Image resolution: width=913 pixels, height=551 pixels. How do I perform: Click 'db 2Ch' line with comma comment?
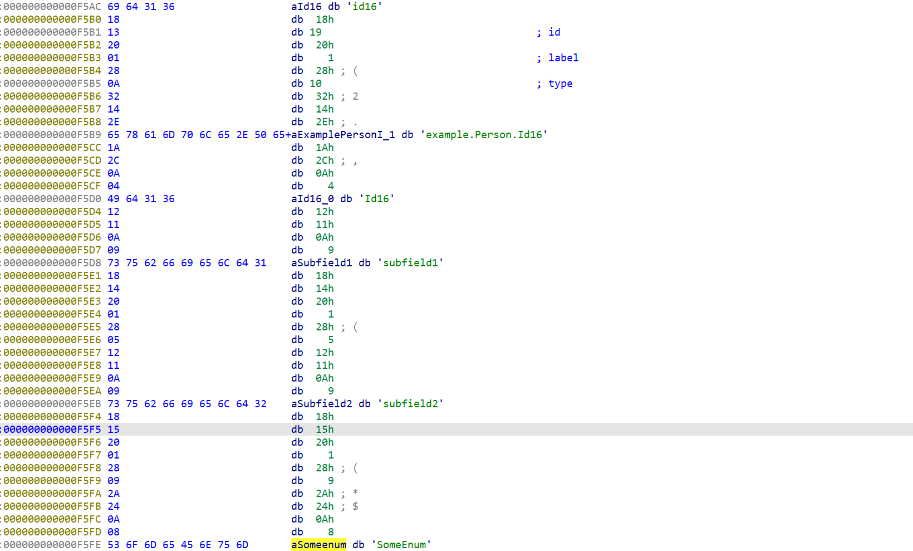tap(325, 160)
